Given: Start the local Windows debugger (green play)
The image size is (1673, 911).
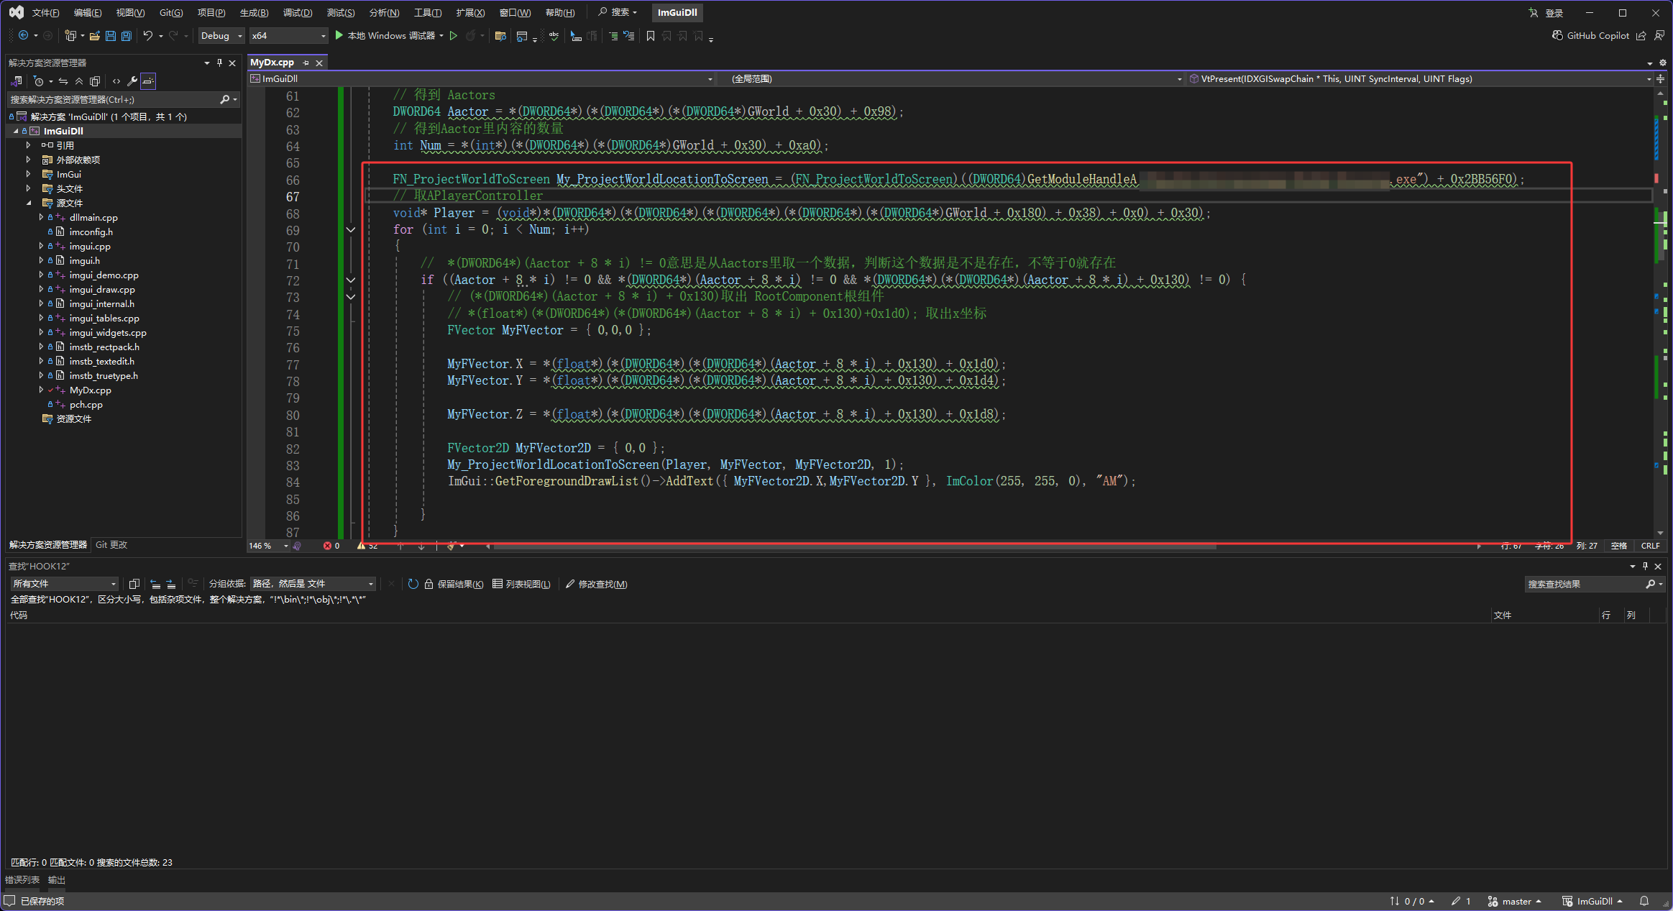Looking at the screenshot, I should click(x=339, y=36).
